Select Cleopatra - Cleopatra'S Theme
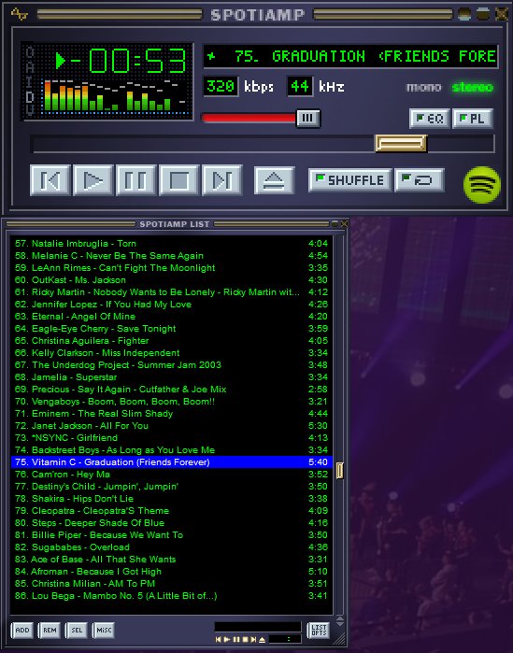Screen dimensions: 513x653 coord(172,511)
